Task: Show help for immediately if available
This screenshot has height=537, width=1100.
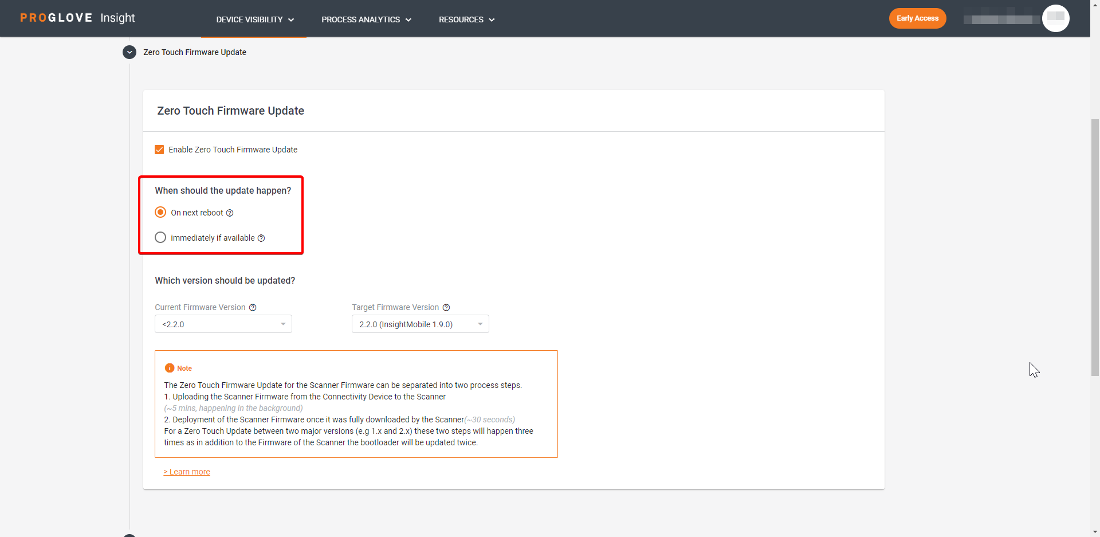Action: coord(261,238)
